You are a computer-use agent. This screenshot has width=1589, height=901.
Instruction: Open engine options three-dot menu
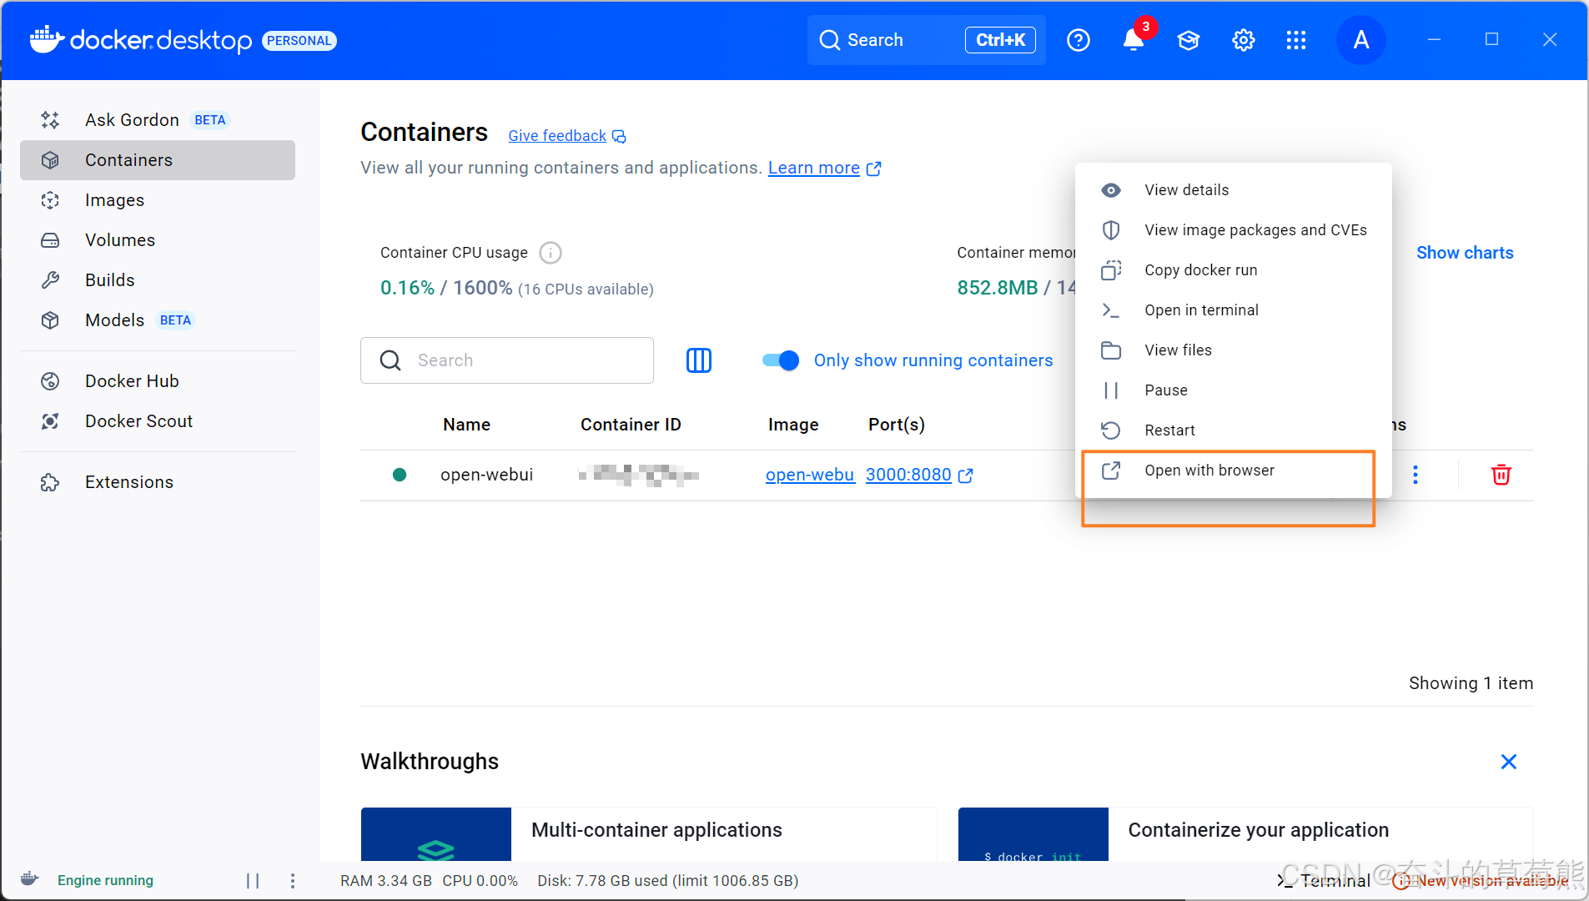coord(293,880)
